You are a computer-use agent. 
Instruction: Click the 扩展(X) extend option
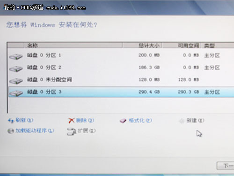[87, 130]
